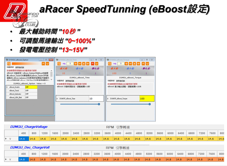Click the D2MGU_ChargeVoltage table title
This screenshot has width=227, height=166.
(x=29, y=127)
